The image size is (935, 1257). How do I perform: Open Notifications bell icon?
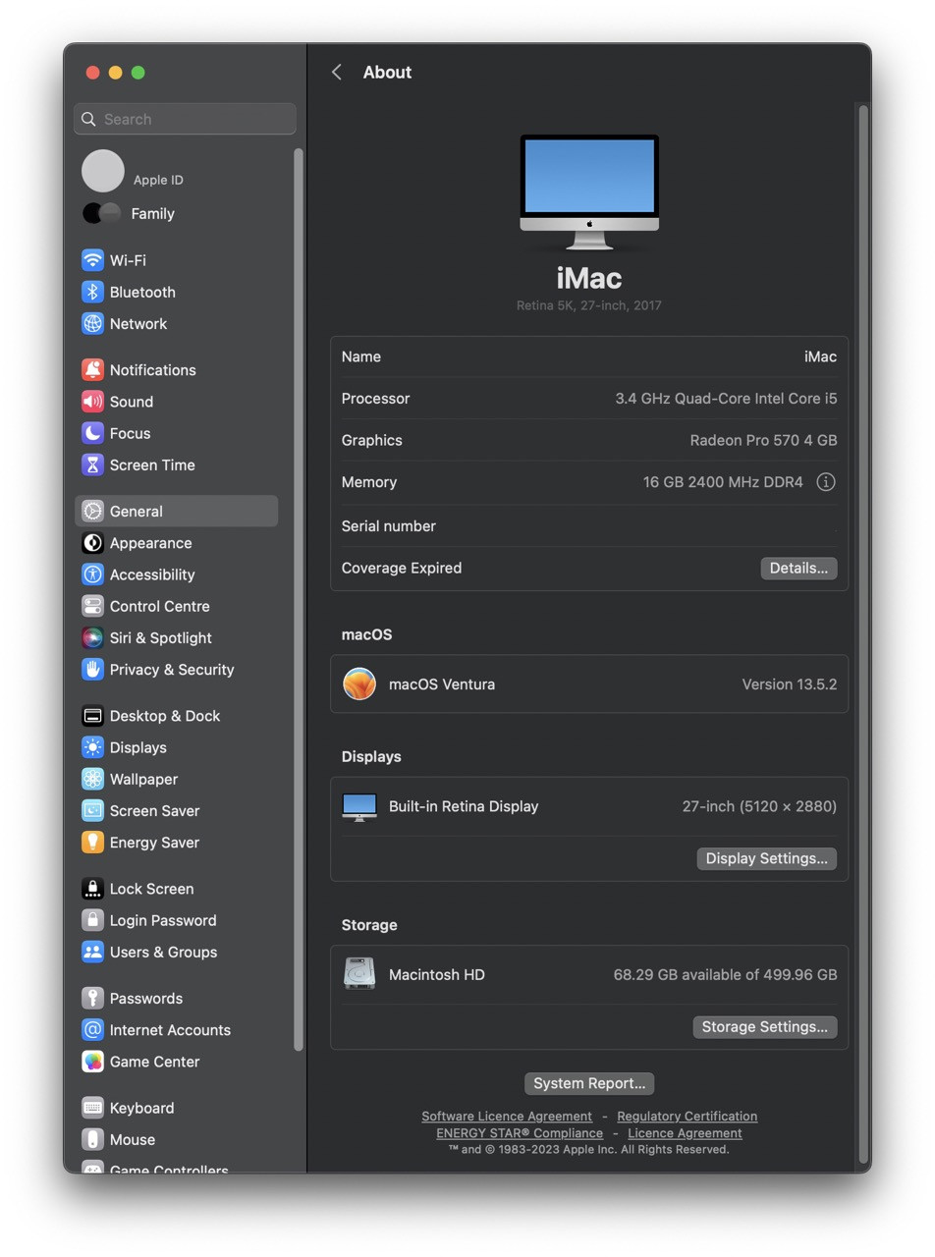(92, 369)
